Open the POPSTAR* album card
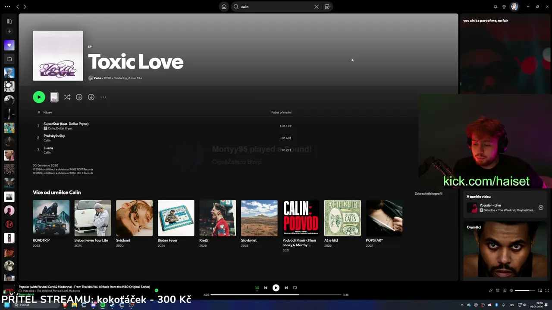The height and width of the screenshot is (310, 552). pyautogui.click(x=384, y=223)
